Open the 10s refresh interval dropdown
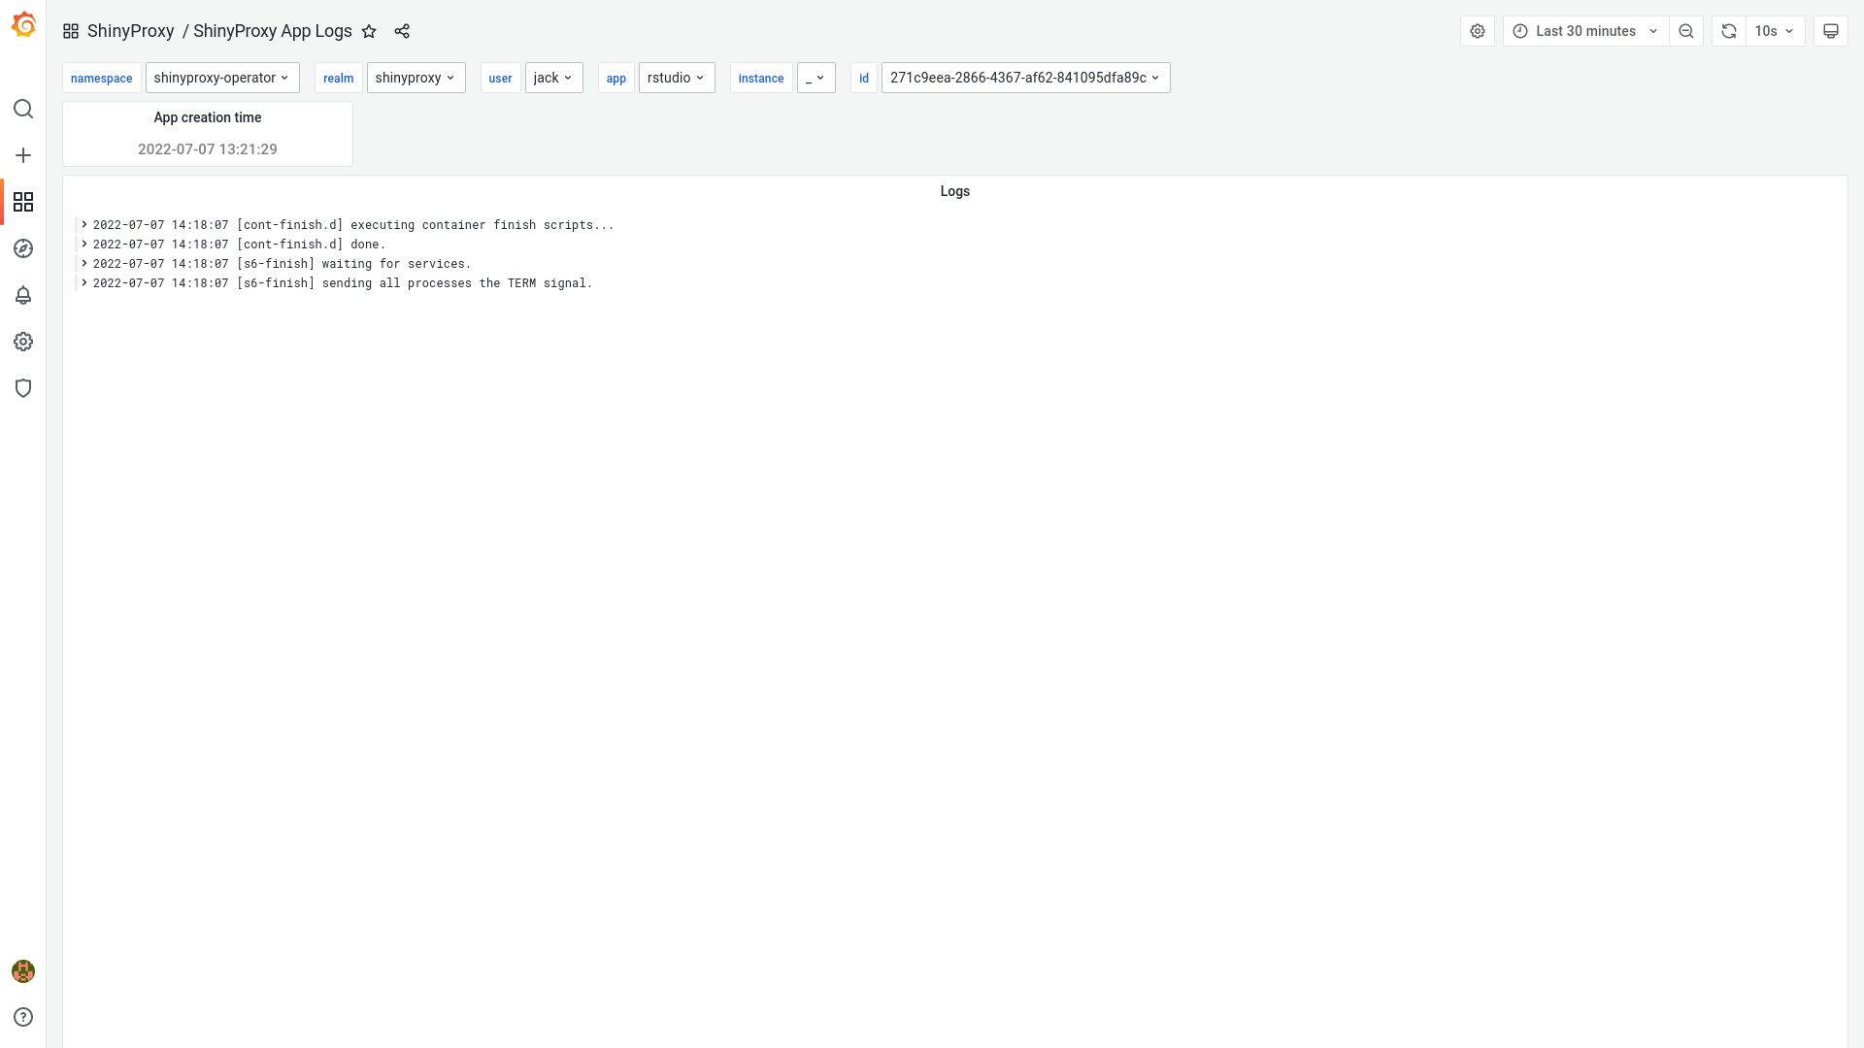The height and width of the screenshot is (1048, 1864). (1776, 31)
